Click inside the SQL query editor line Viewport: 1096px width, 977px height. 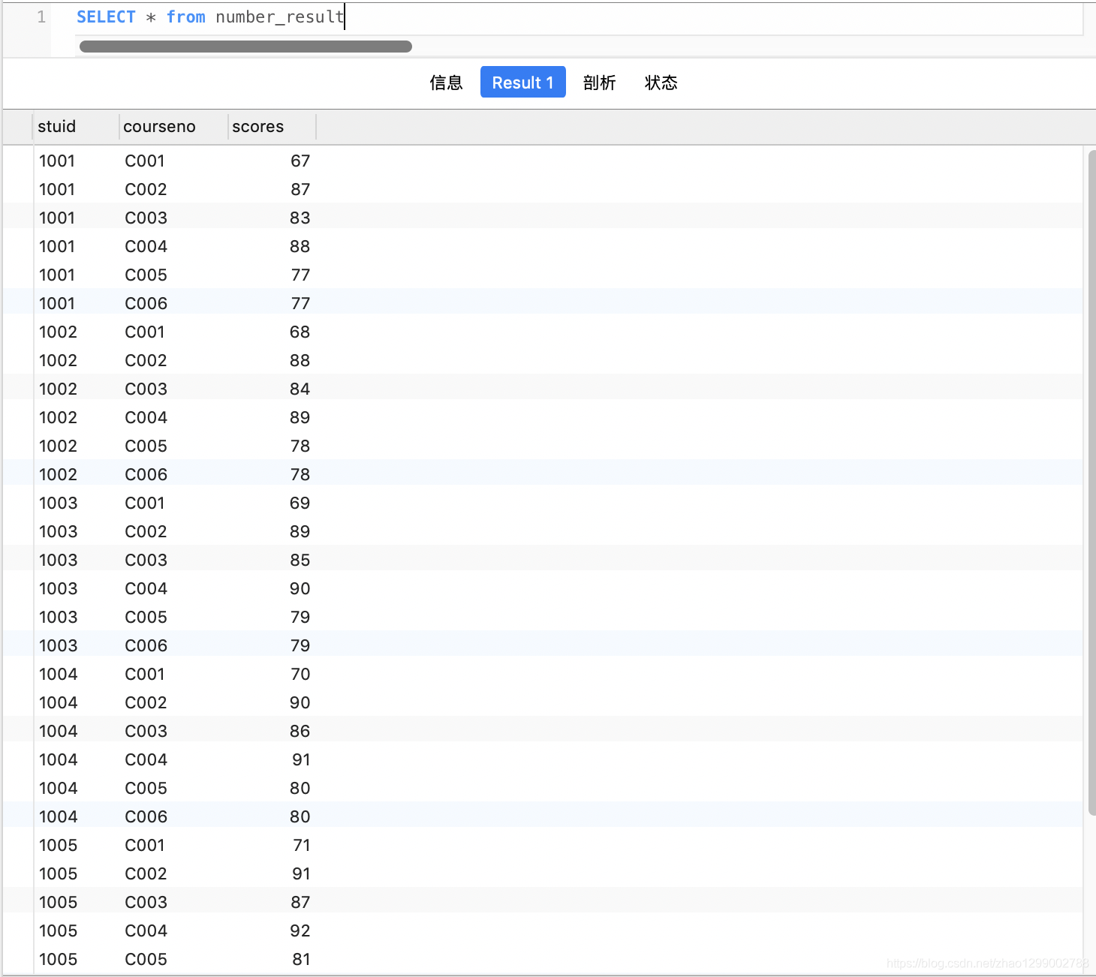(x=578, y=17)
